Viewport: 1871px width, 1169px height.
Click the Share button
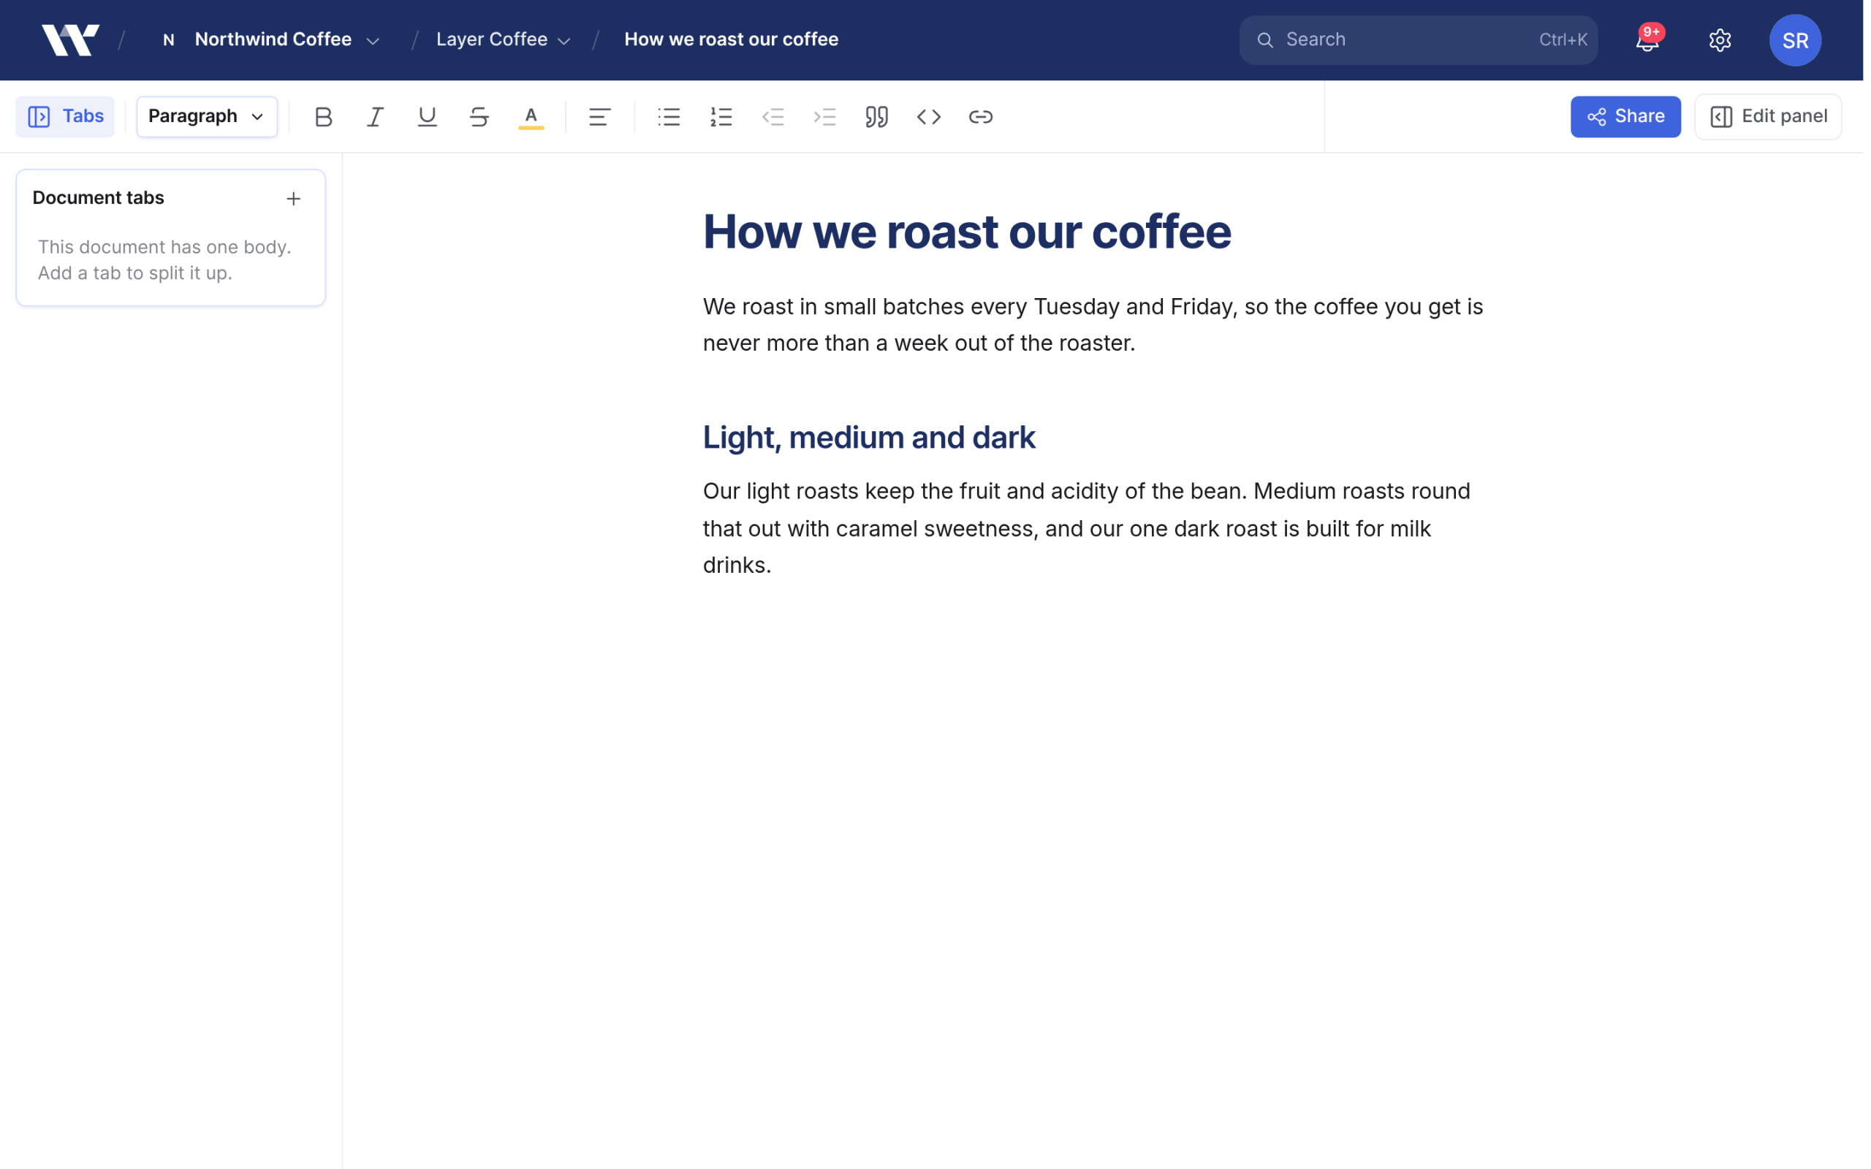coord(1625,117)
